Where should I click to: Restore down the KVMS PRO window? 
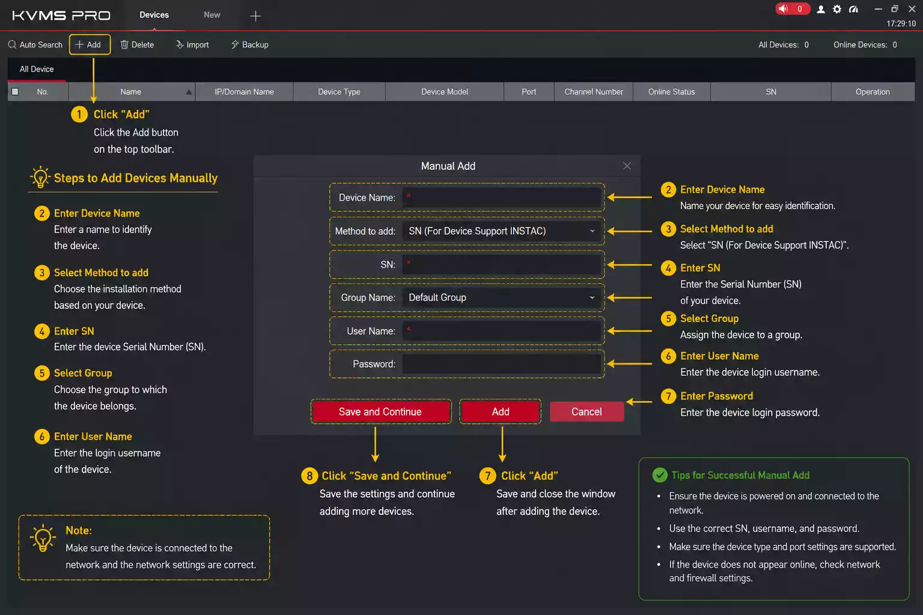(895, 9)
